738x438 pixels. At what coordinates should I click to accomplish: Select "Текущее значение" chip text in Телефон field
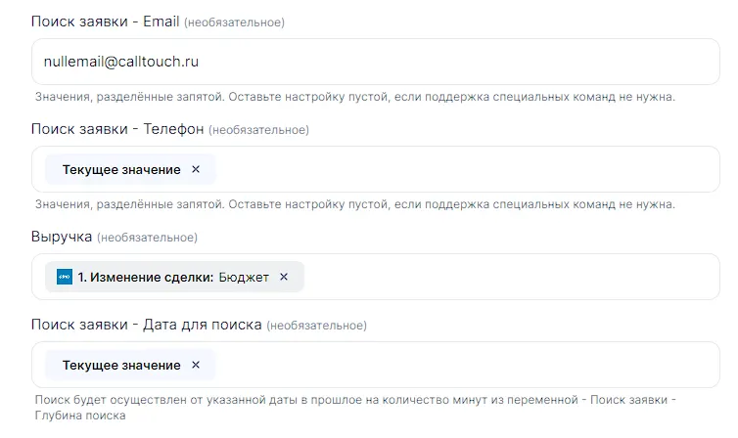(121, 169)
